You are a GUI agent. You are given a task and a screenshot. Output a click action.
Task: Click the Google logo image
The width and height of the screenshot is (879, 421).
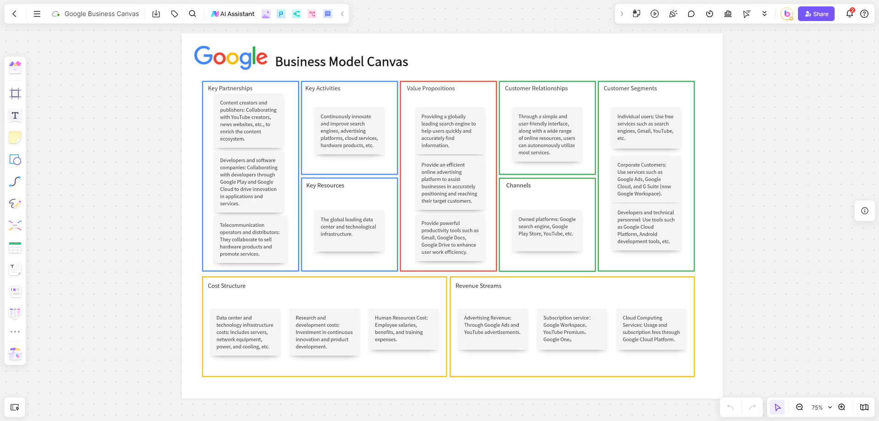tap(231, 57)
